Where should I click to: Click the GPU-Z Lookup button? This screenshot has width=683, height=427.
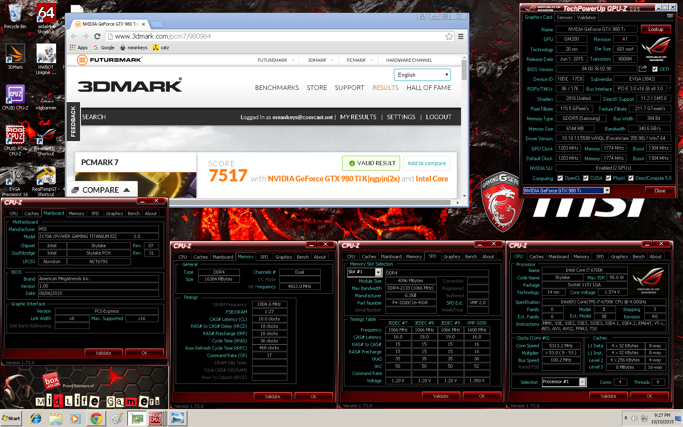[x=656, y=29]
